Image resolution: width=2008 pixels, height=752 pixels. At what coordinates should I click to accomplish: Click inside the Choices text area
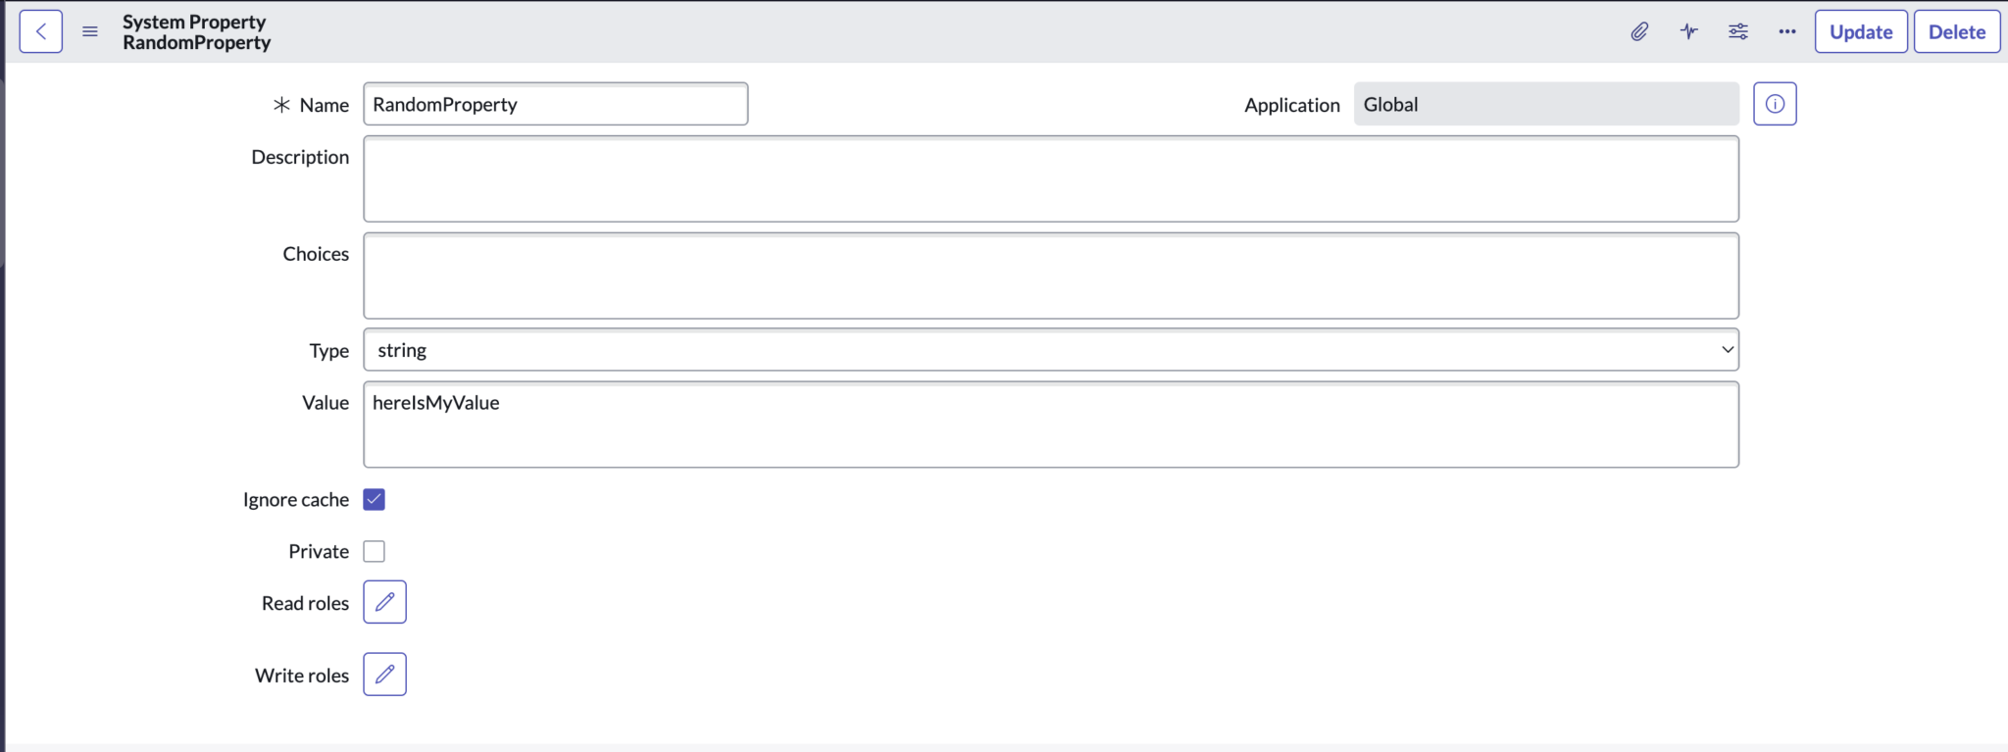(x=1050, y=276)
